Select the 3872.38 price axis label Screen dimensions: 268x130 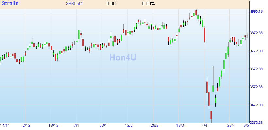point(256,33)
